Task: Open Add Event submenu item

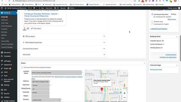Action: (5, 20)
